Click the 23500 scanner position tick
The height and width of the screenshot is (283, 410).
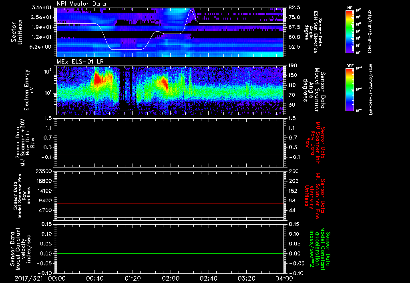[x=44, y=171]
